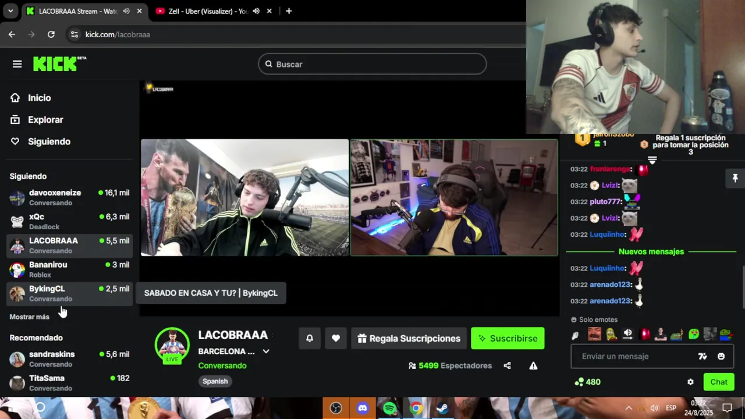Open xQc channel in sidebar

pyautogui.click(x=69, y=221)
